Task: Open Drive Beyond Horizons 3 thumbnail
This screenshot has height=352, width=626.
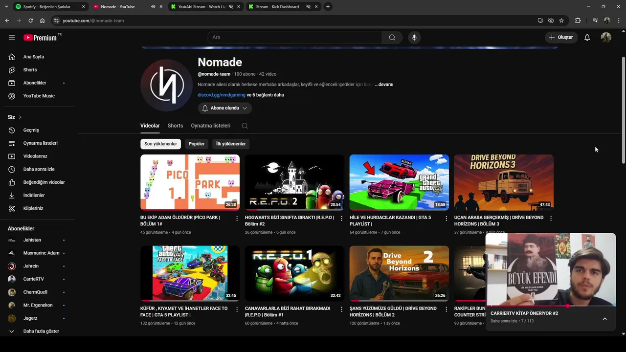Action: pyautogui.click(x=504, y=182)
